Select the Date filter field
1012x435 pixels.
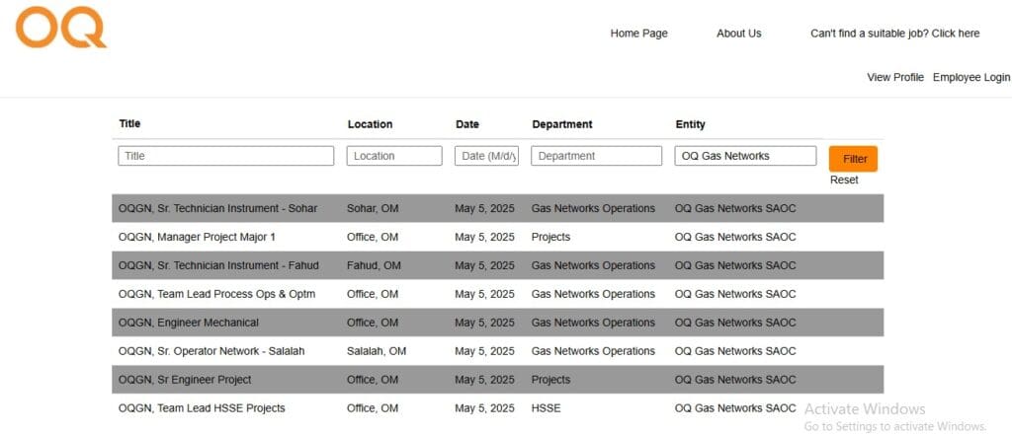[x=486, y=156]
